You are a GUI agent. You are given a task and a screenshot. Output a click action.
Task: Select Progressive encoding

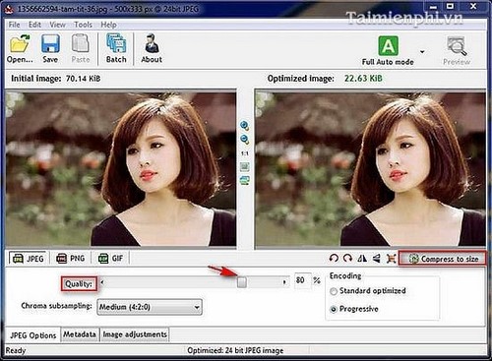(354, 309)
